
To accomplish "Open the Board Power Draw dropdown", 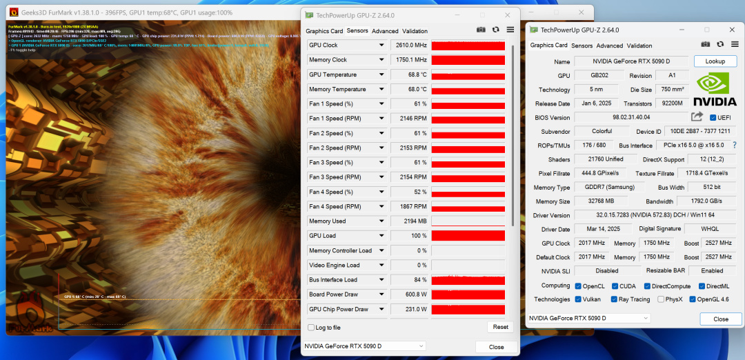I will point(381,294).
